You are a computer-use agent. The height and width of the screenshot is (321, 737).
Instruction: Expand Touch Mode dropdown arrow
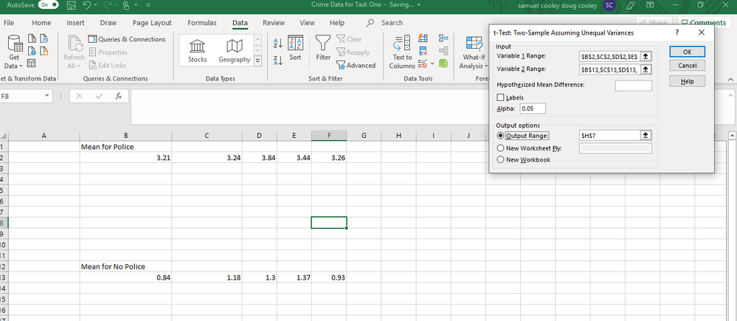pyautogui.click(x=135, y=5)
